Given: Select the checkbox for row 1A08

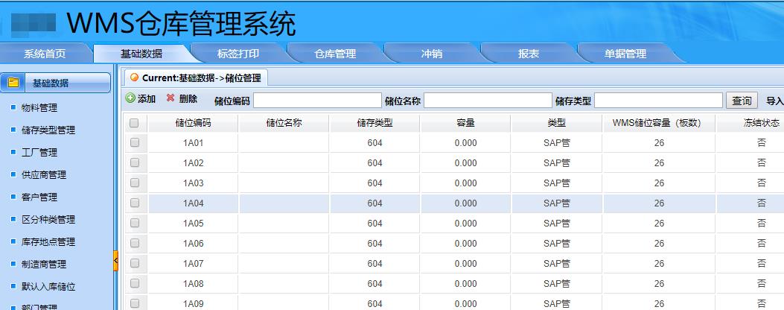Looking at the screenshot, I should click(x=135, y=283).
